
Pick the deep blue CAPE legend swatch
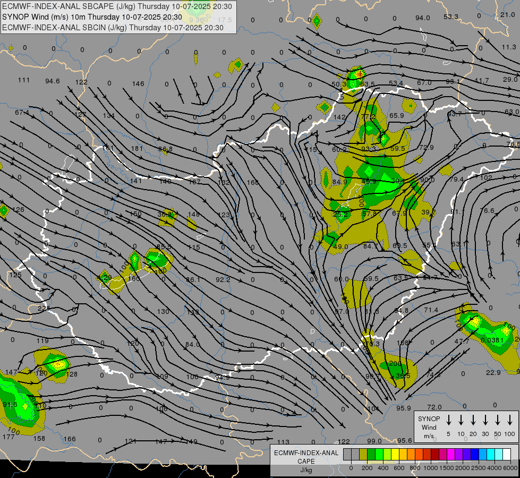(x=475, y=454)
